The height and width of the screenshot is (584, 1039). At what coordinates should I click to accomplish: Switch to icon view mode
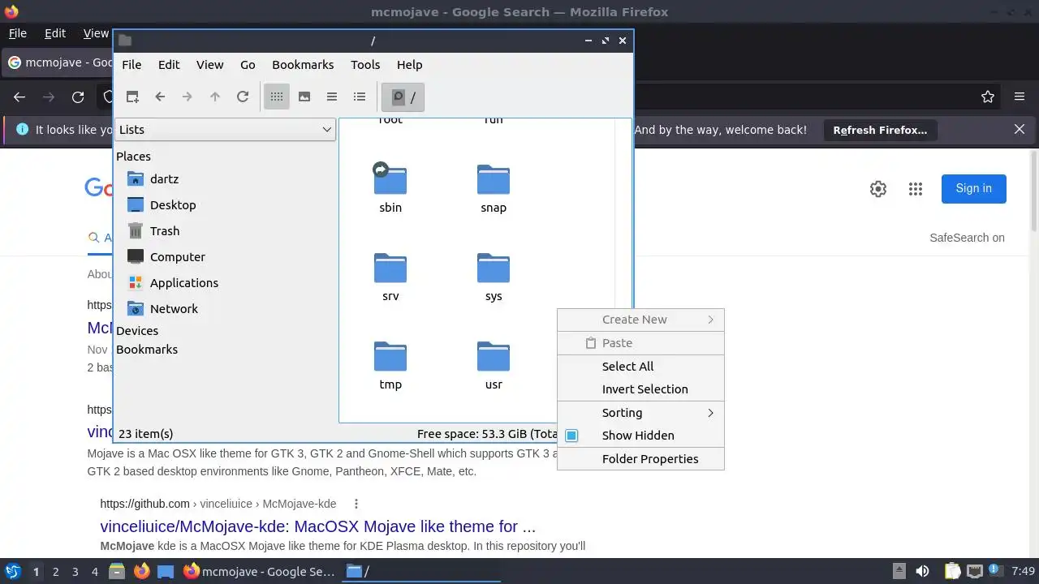277,97
